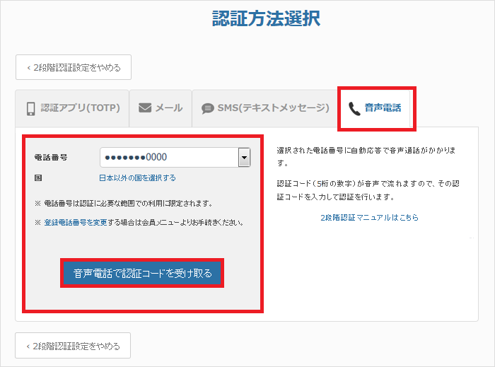The width and height of the screenshot is (495, 367).
Task: Click the 電話番号 field label
Action: (x=50, y=157)
